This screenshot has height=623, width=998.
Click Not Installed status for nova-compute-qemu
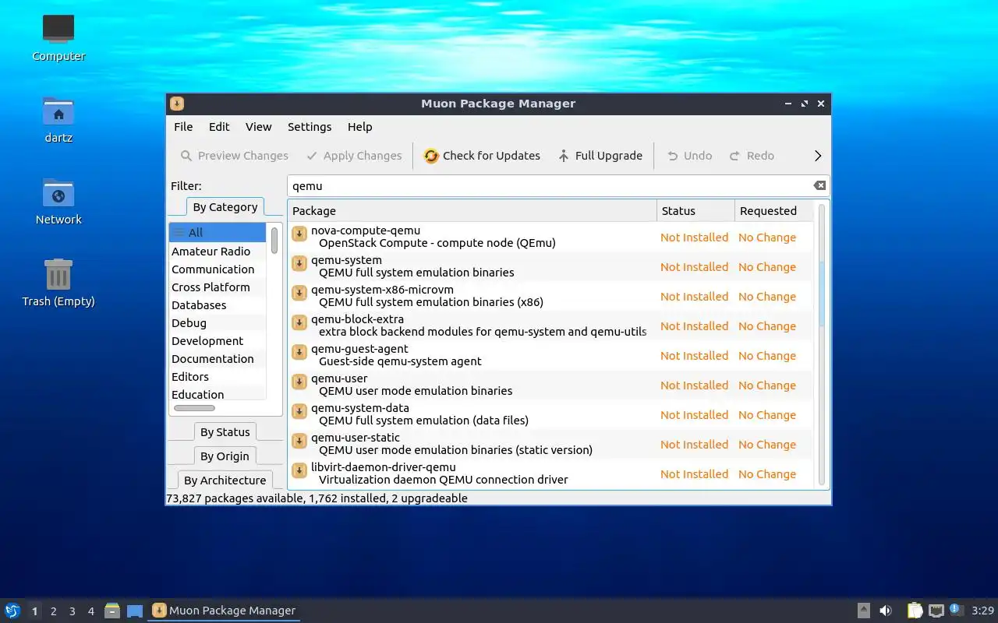pos(694,238)
